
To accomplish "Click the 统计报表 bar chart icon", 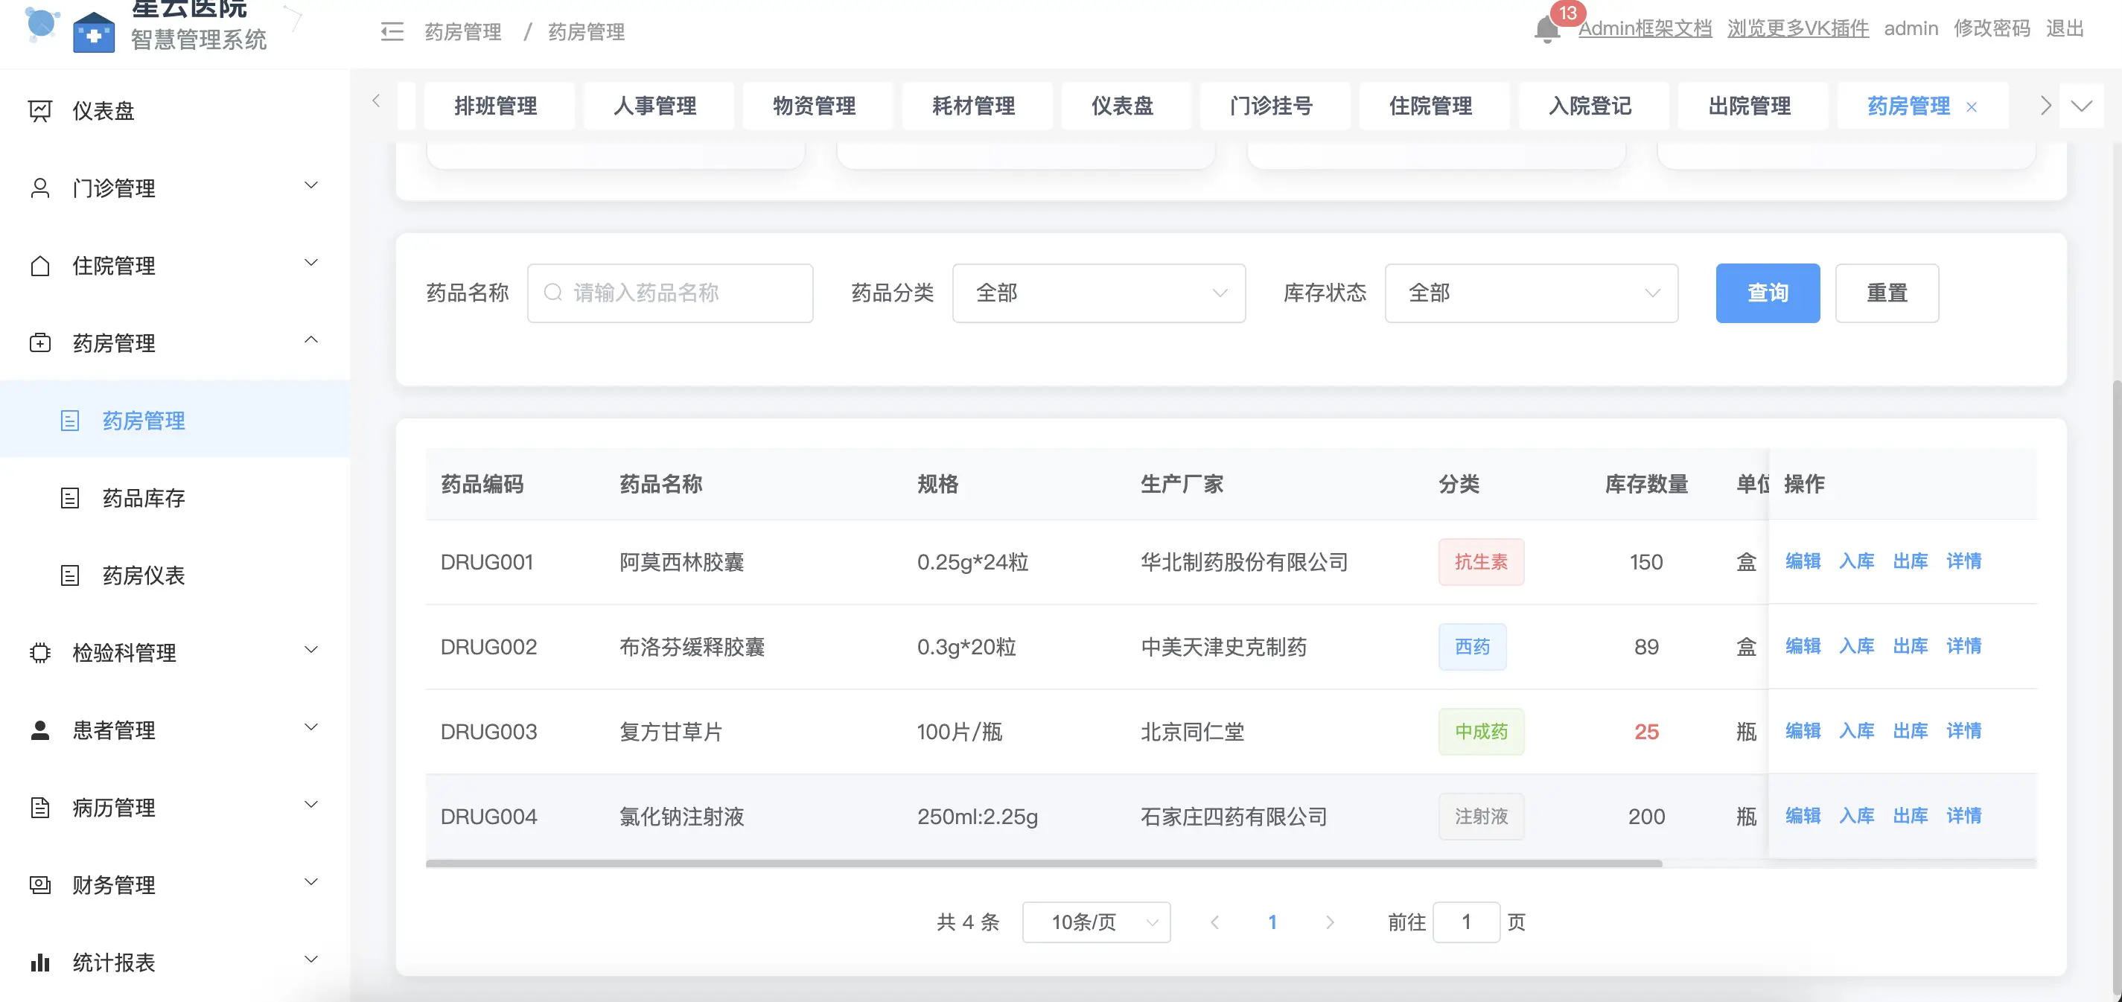I will (x=39, y=963).
